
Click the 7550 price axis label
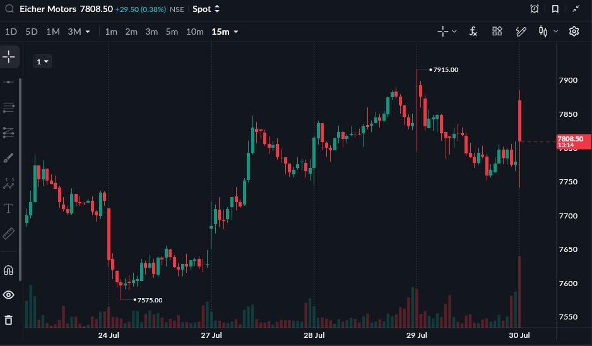click(568, 317)
